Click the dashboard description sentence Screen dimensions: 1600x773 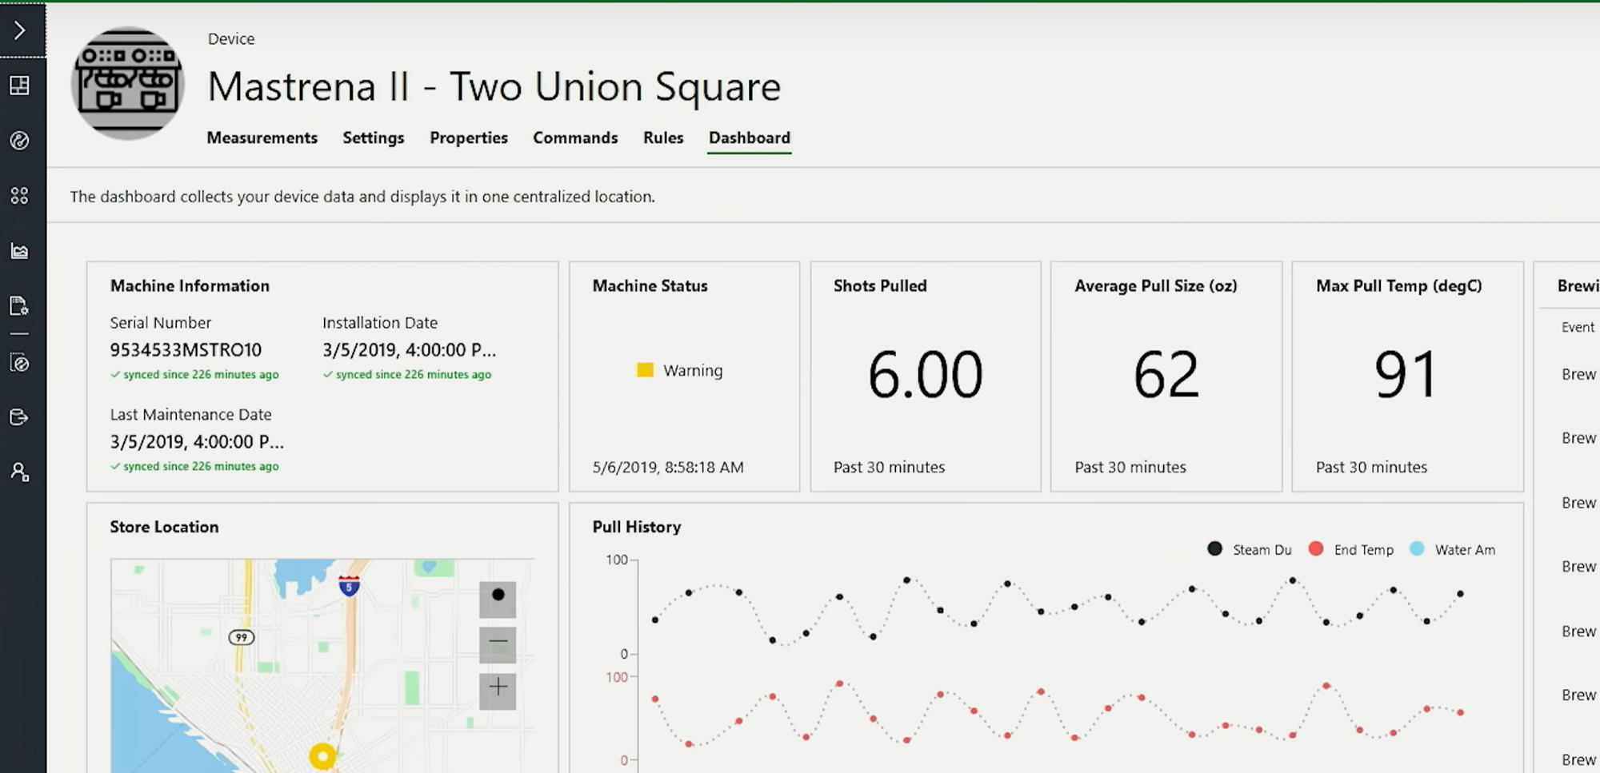pos(362,197)
